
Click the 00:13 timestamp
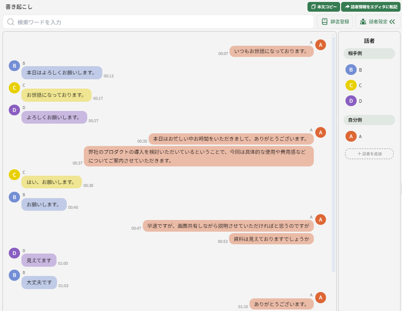(x=109, y=76)
